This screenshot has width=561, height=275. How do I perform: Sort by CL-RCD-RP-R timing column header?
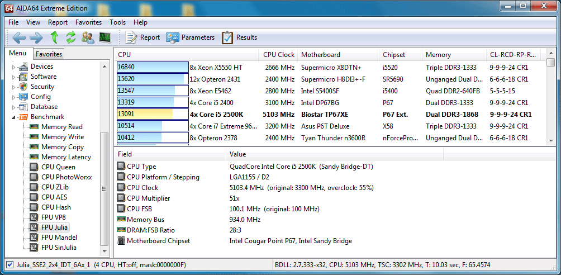pyautogui.click(x=513, y=54)
